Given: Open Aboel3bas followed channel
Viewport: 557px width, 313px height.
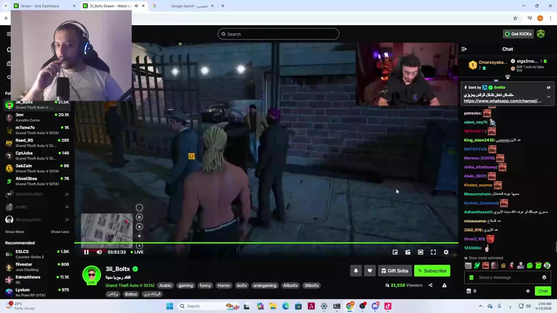Looking at the screenshot, I should coord(37,181).
